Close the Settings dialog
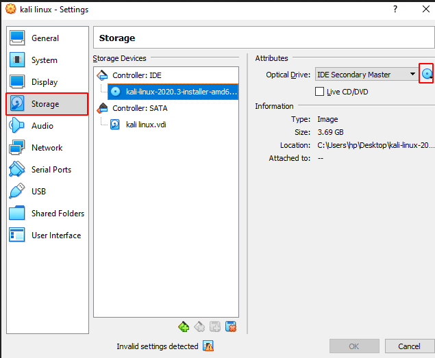This screenshot has width=435, height=358. click(426, 9)
